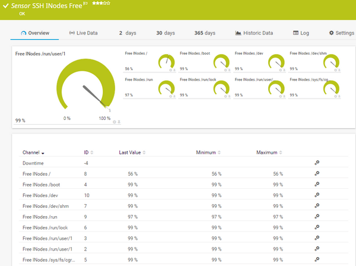Sort table by Last Value column

pos(132,153)
